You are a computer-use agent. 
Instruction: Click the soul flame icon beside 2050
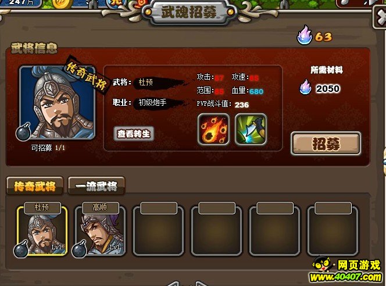[306, 87]
